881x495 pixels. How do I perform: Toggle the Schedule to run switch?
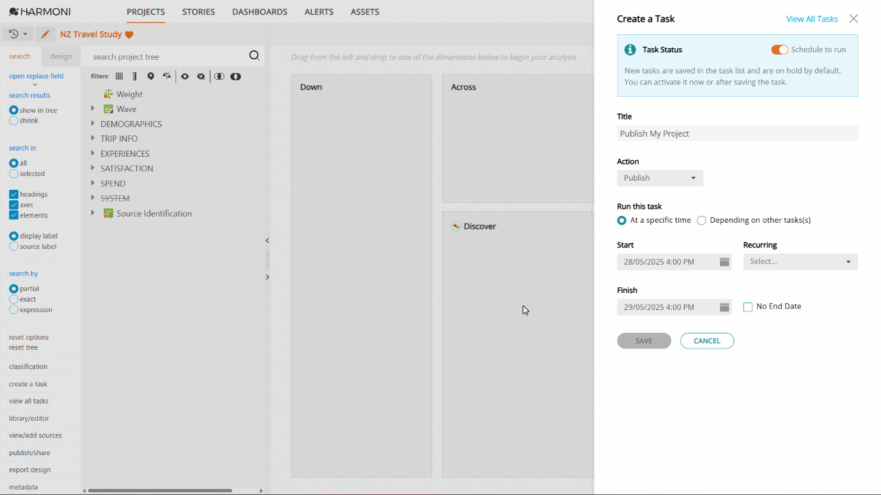point(779,49)
